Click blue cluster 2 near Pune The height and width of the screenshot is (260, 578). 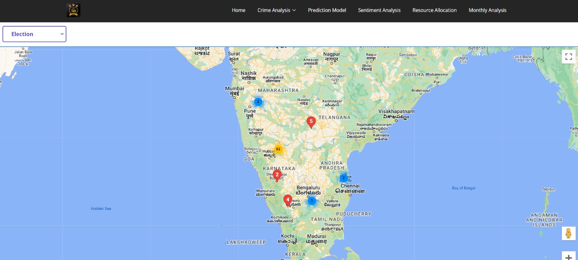click(x=258, y=102)
